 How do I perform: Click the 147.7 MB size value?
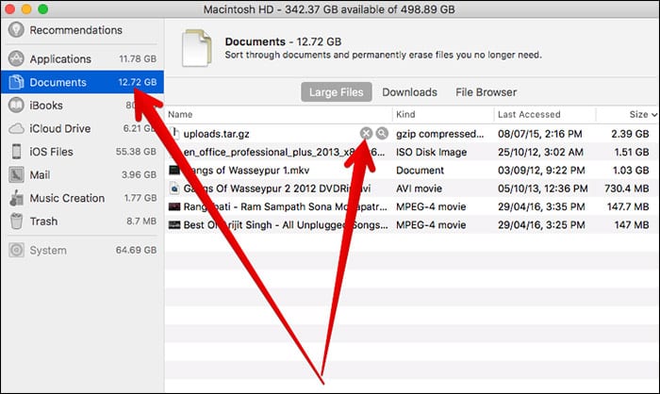628,206
